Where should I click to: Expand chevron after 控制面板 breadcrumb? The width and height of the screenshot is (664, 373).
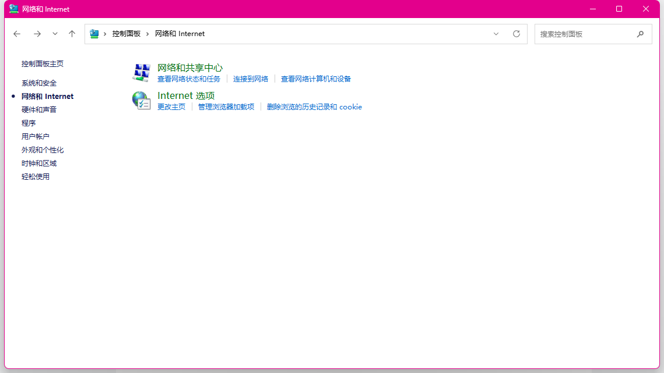click(x=147, y=34)
